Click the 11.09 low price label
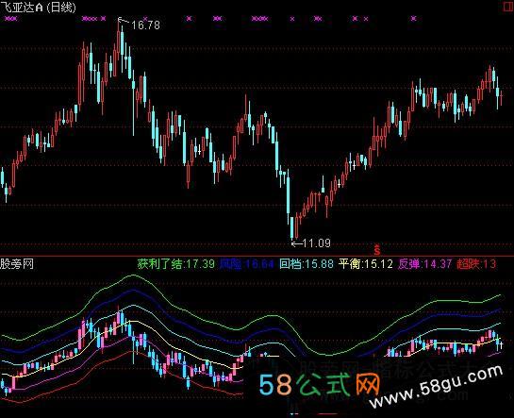 (x=316, y=242)
